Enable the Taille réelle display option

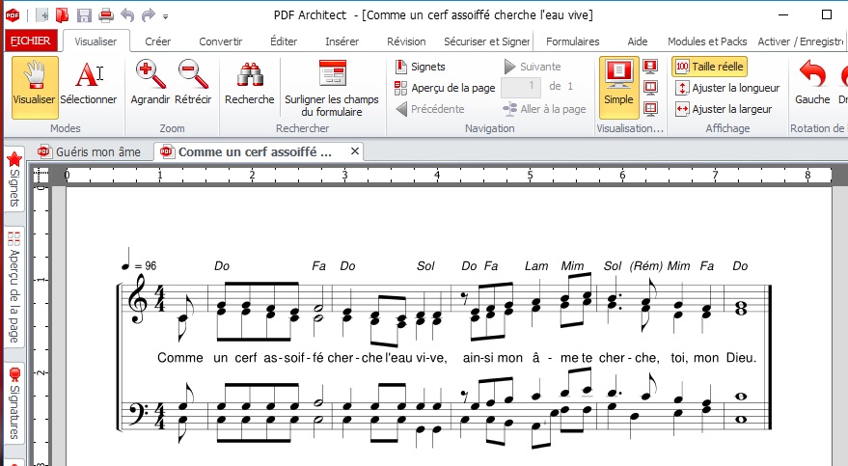(x=710, y=67)
